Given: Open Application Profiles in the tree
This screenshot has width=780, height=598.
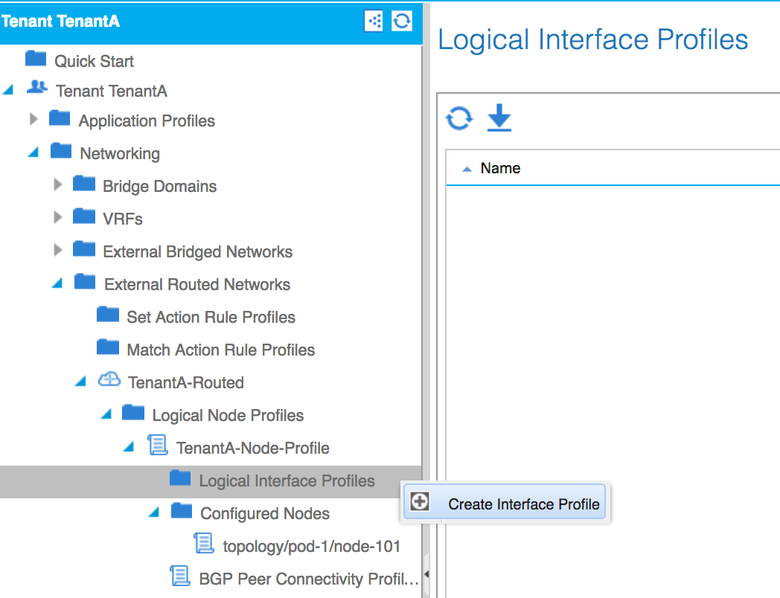Looking at the screenshot, I should pos(147,120).
